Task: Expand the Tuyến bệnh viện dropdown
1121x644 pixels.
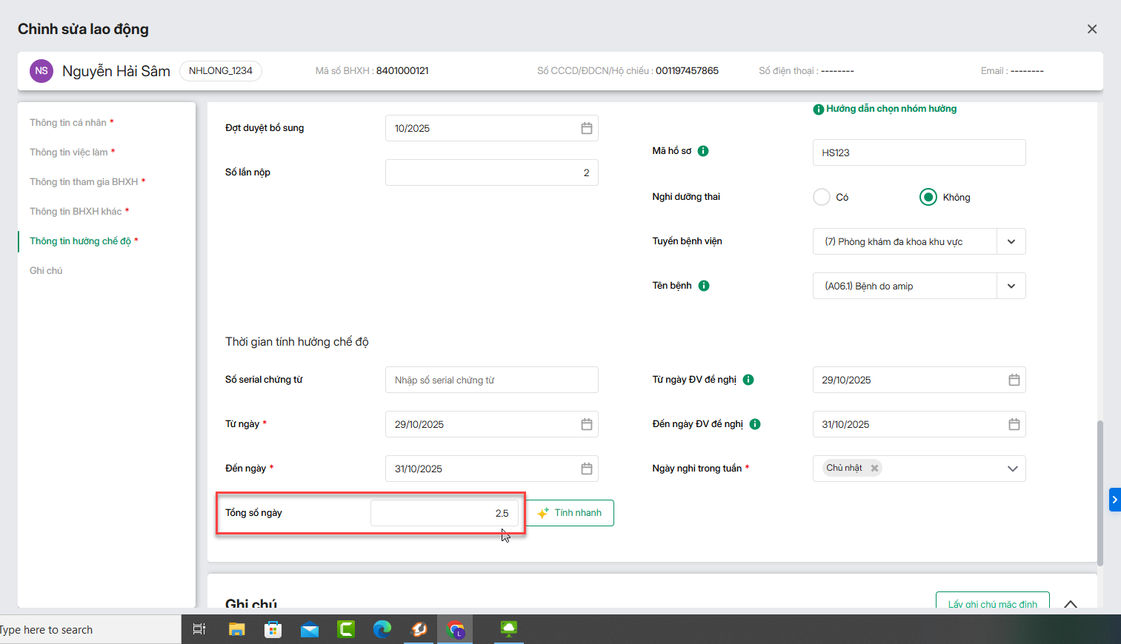Action: coord(1011,241)
